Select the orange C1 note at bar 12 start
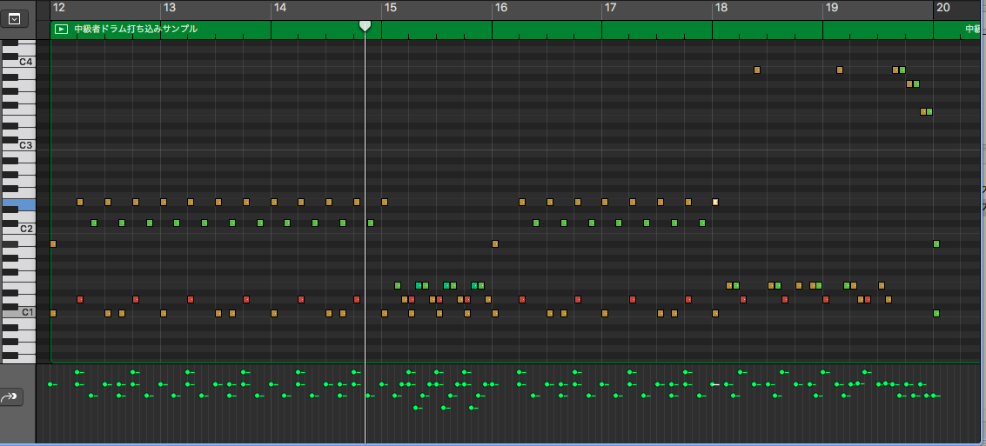The width and height of the screenshot is (986, 446). pos(53,314)
